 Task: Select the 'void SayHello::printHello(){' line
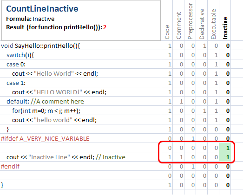[40, 46]
